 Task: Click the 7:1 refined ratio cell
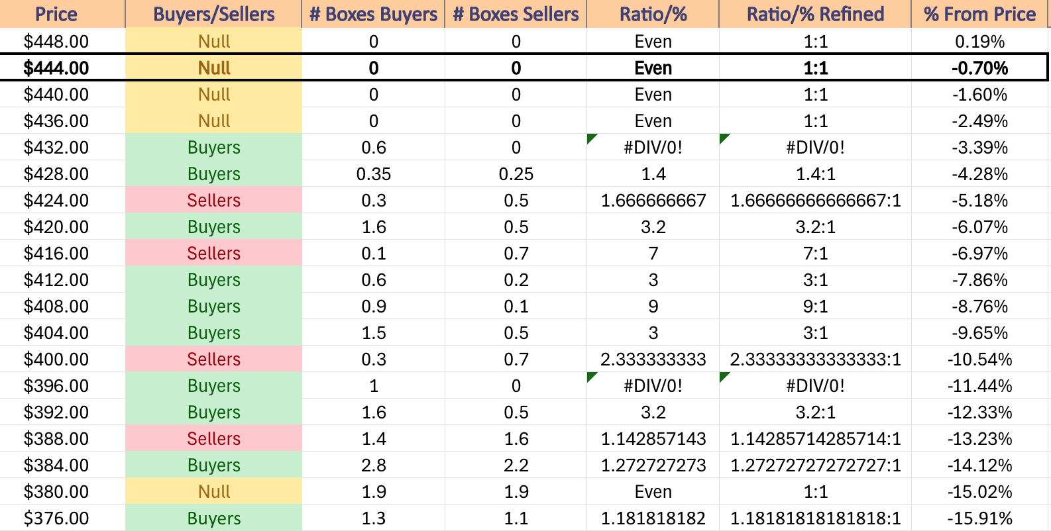click(815, 253)
